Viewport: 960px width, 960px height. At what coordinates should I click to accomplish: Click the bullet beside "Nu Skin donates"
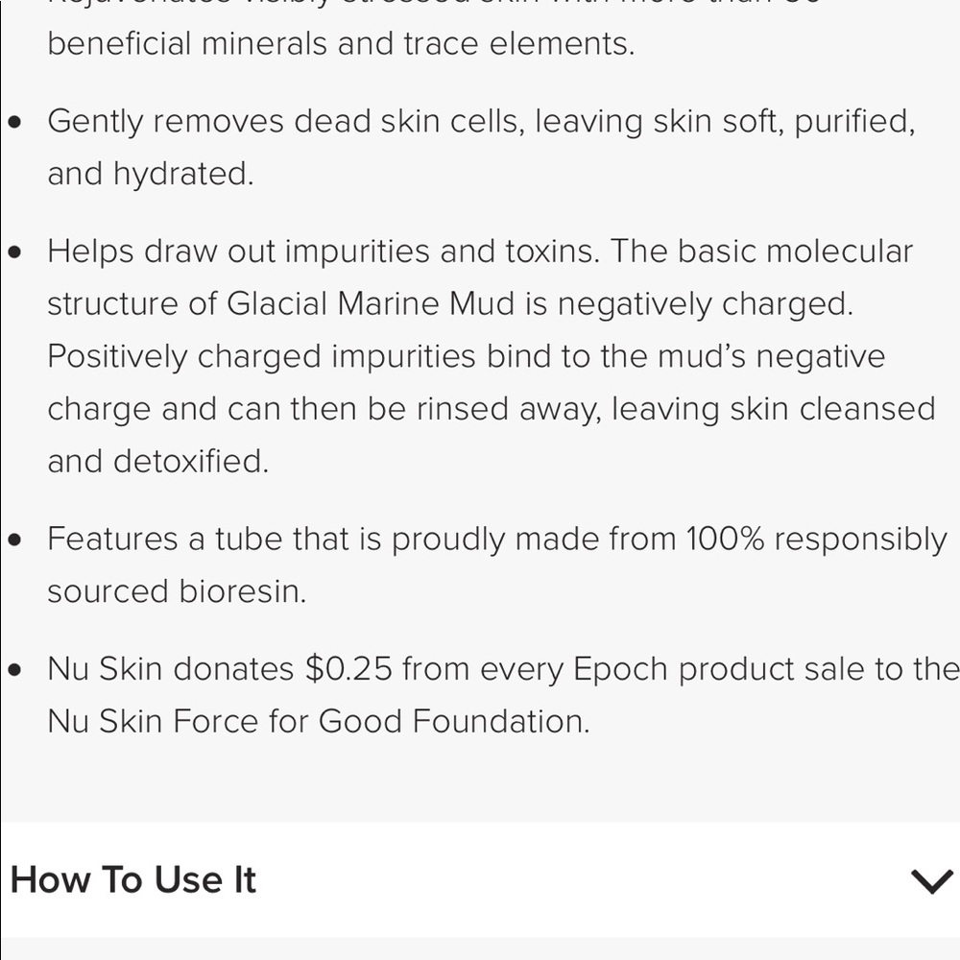(x=14, y=670)
